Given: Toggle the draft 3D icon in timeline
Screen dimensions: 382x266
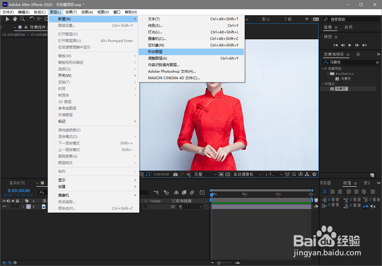Looking at the screenshot, I should pyautogui.click(x=167, y=193).
